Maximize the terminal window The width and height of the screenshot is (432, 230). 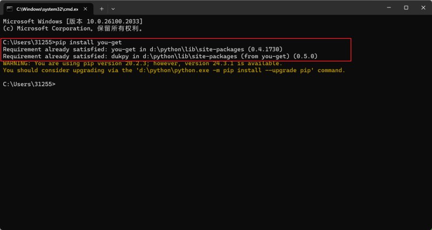(x=406, y=8)
